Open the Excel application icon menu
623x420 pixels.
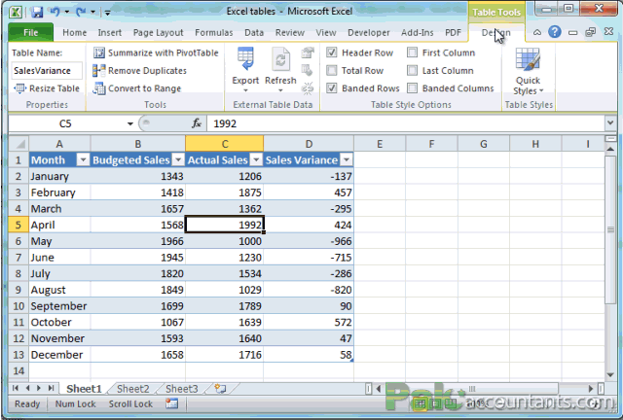[16, 12]
